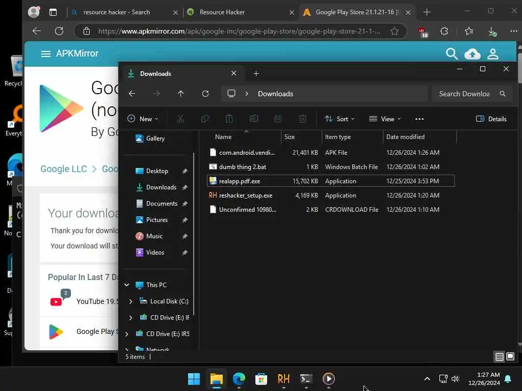The image size is (522, 391).
Task: Show hidden system tray icons
Action: (427, 379)
